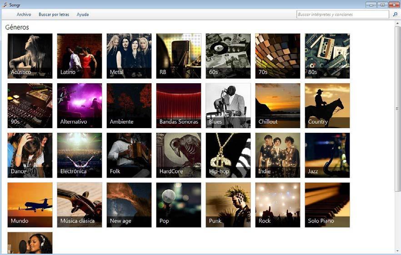Open the Punk genre tile

(x=228, y=205)
